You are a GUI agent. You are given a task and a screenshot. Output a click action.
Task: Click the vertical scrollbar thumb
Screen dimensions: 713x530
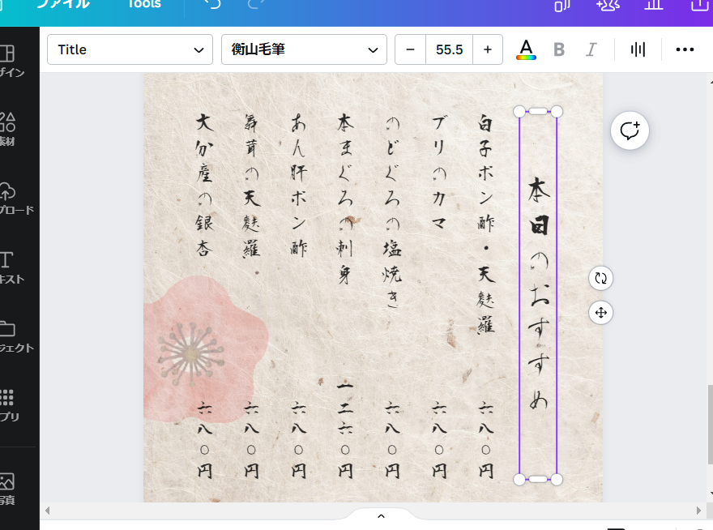coord(710,425)
